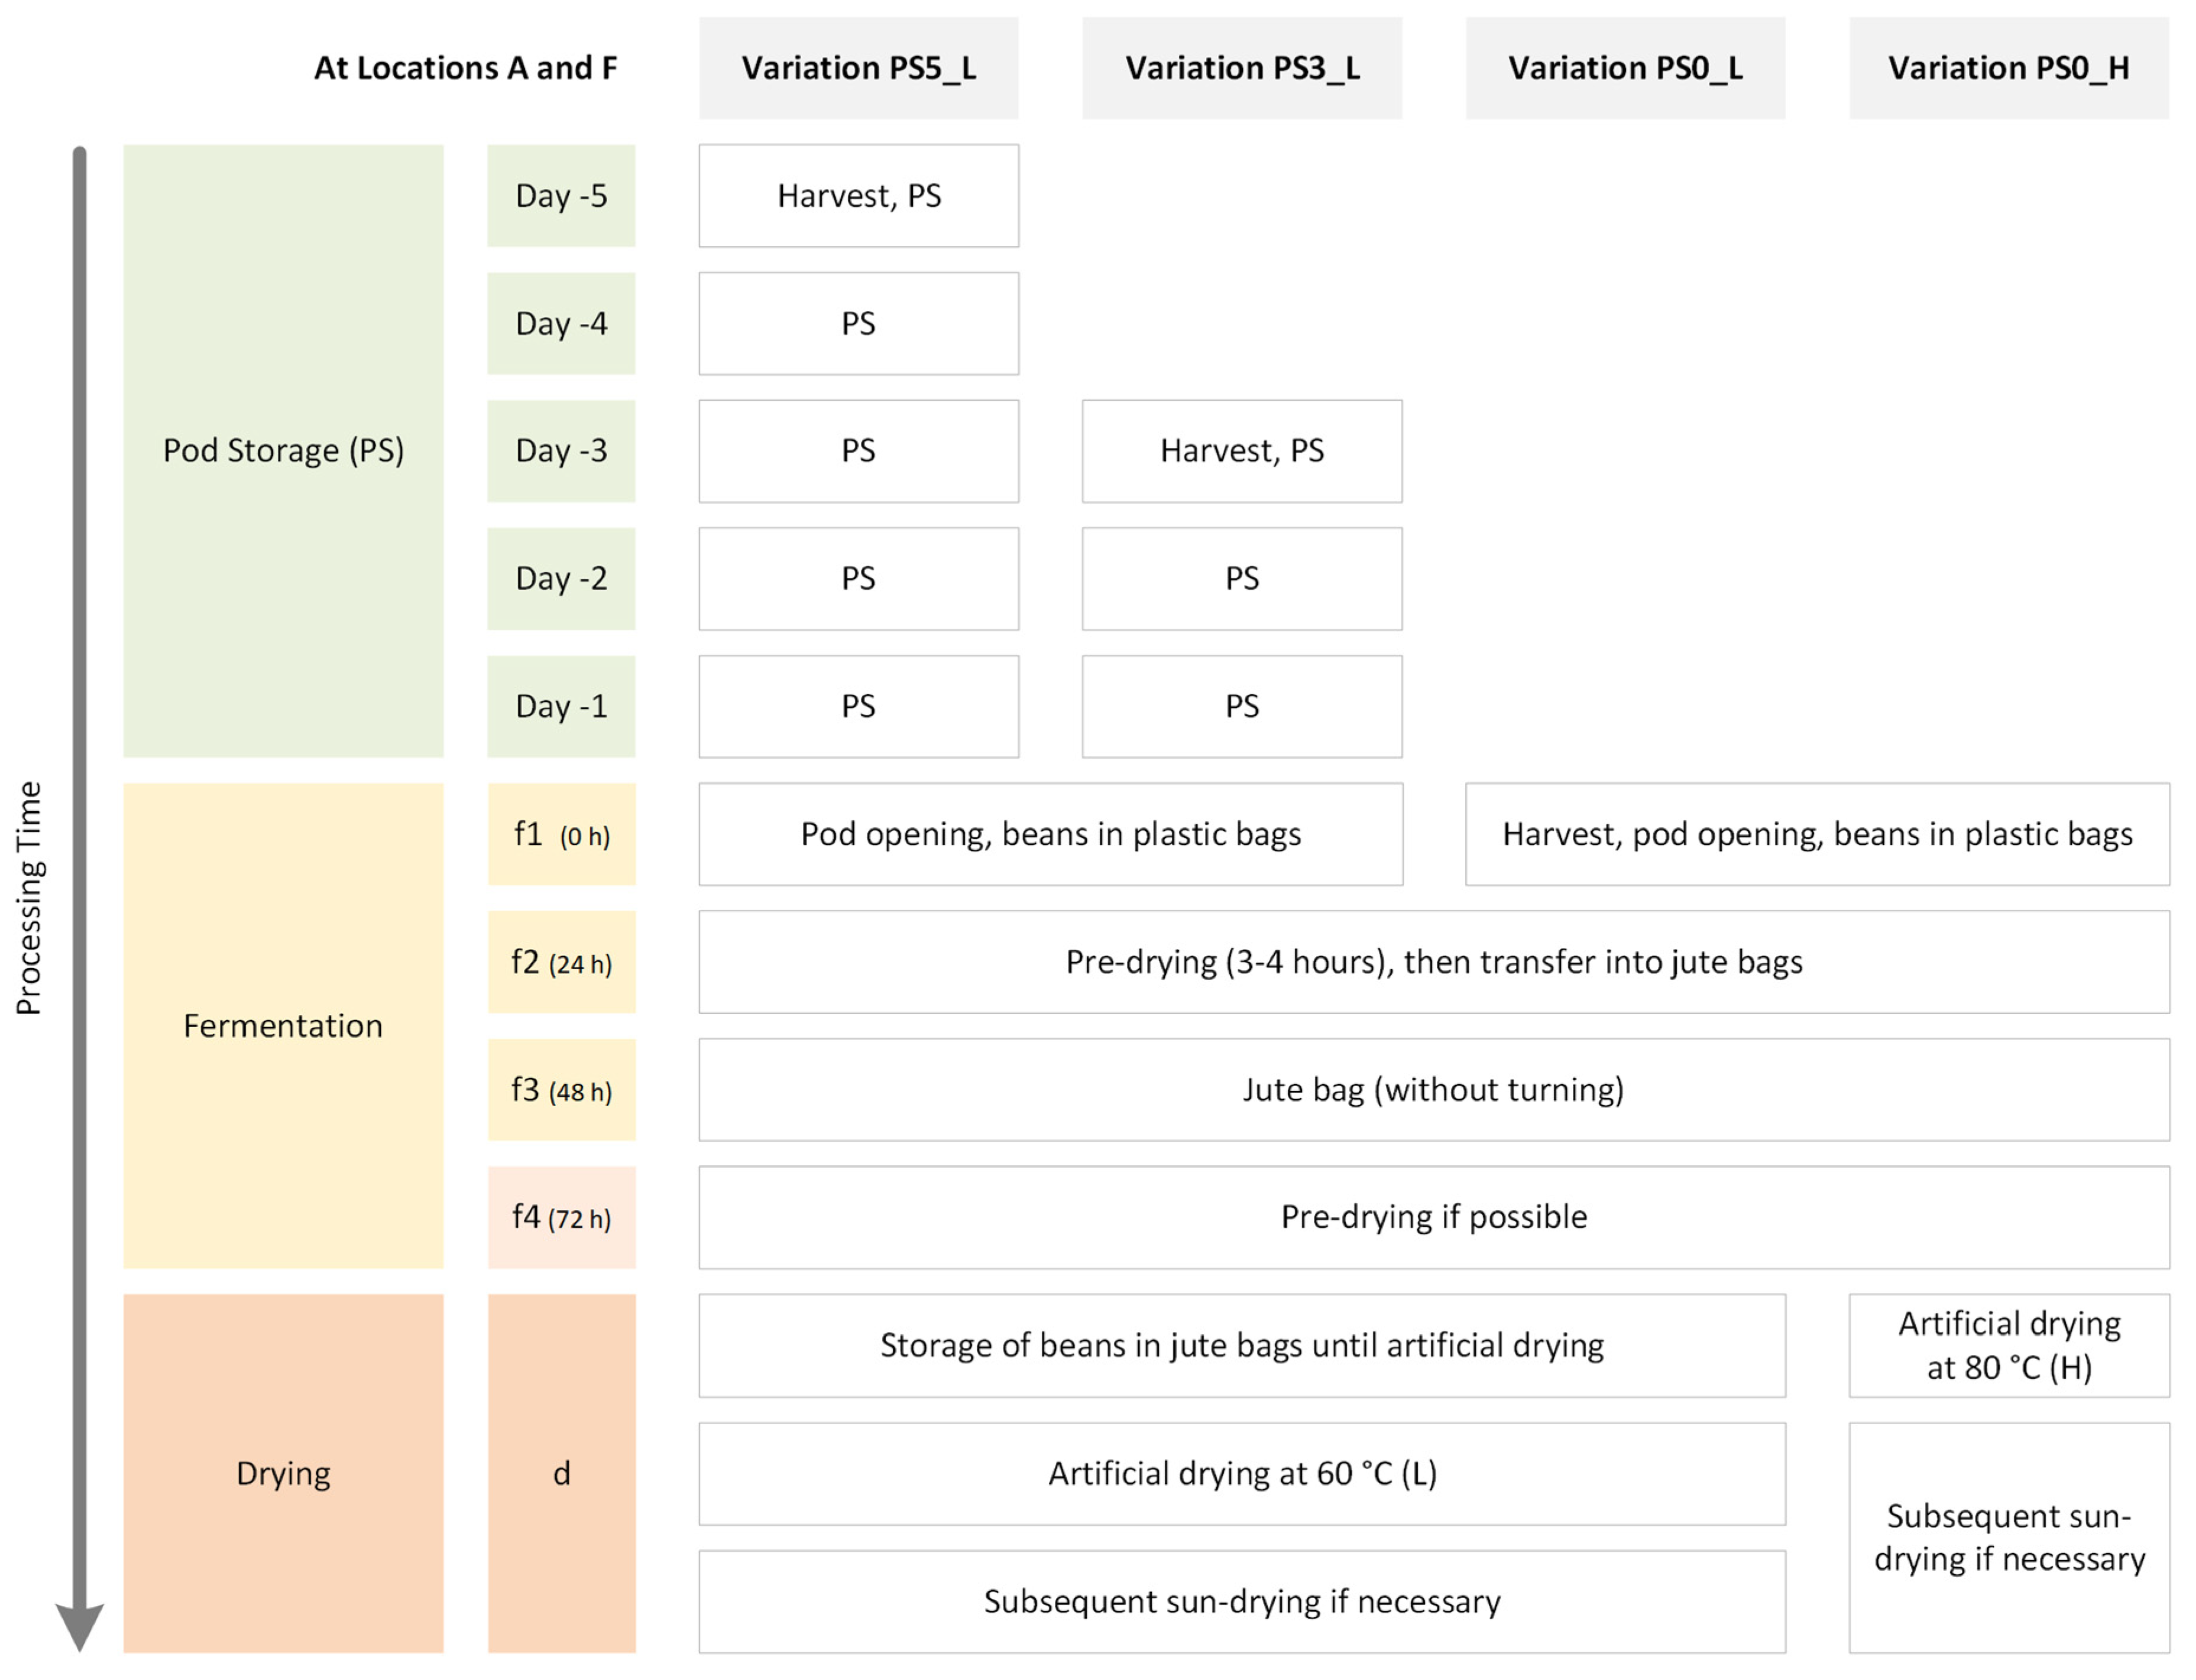Select the Harvest, PS box under PS3_L
The width and height of the screenshot is (2196, 1680).
coord(1242,451)
